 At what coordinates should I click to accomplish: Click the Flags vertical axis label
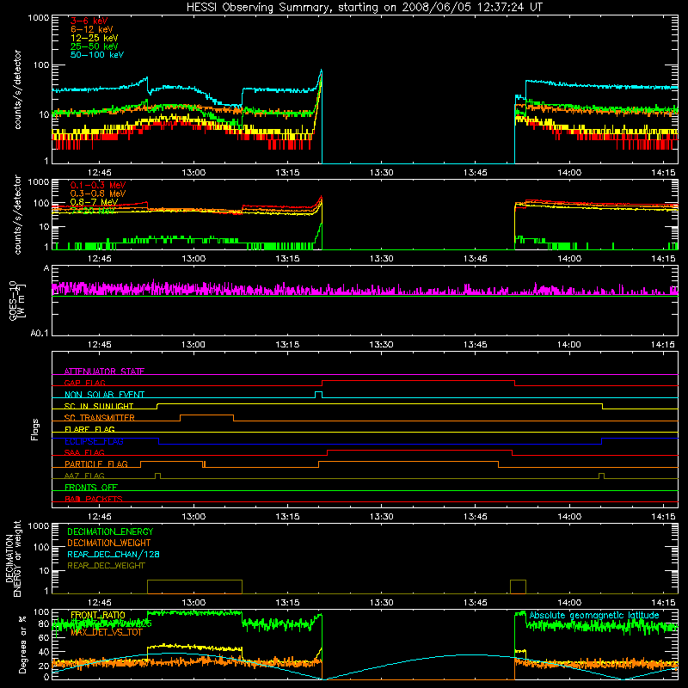point(34,429)
